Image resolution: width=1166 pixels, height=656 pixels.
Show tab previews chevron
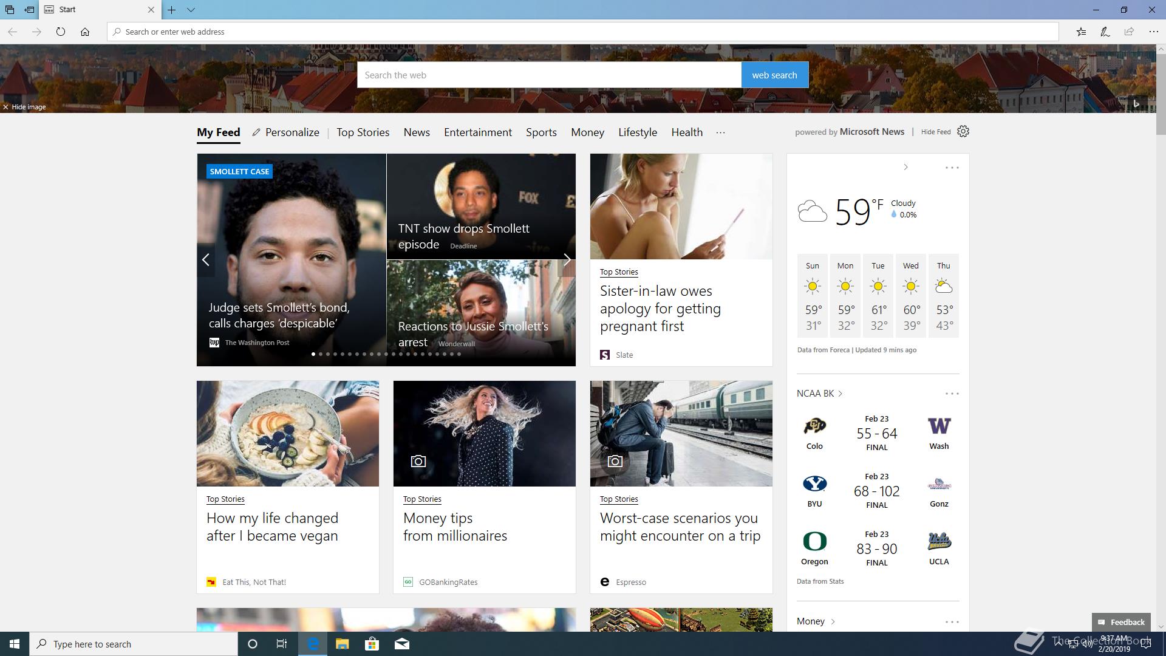coord(191,10)
